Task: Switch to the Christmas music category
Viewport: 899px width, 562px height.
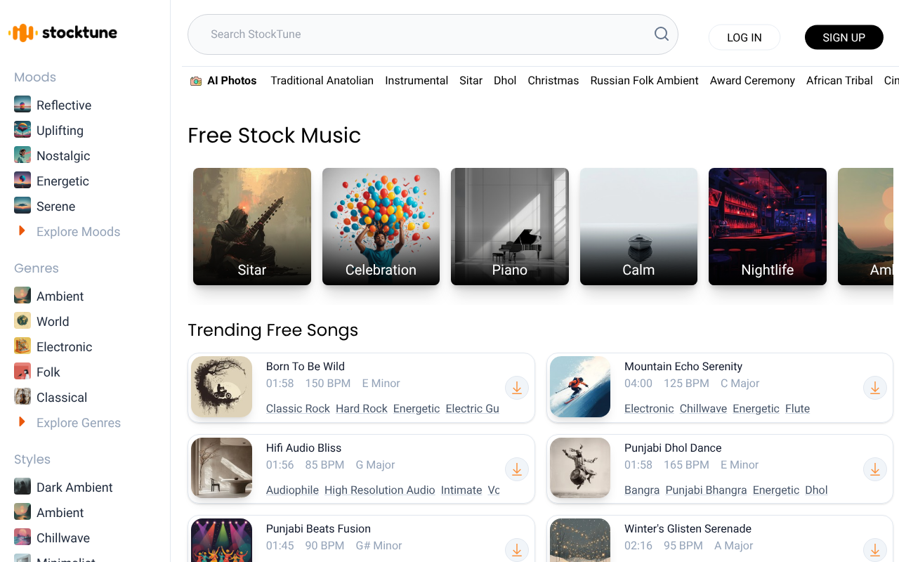Action: (x=553, y=80)
